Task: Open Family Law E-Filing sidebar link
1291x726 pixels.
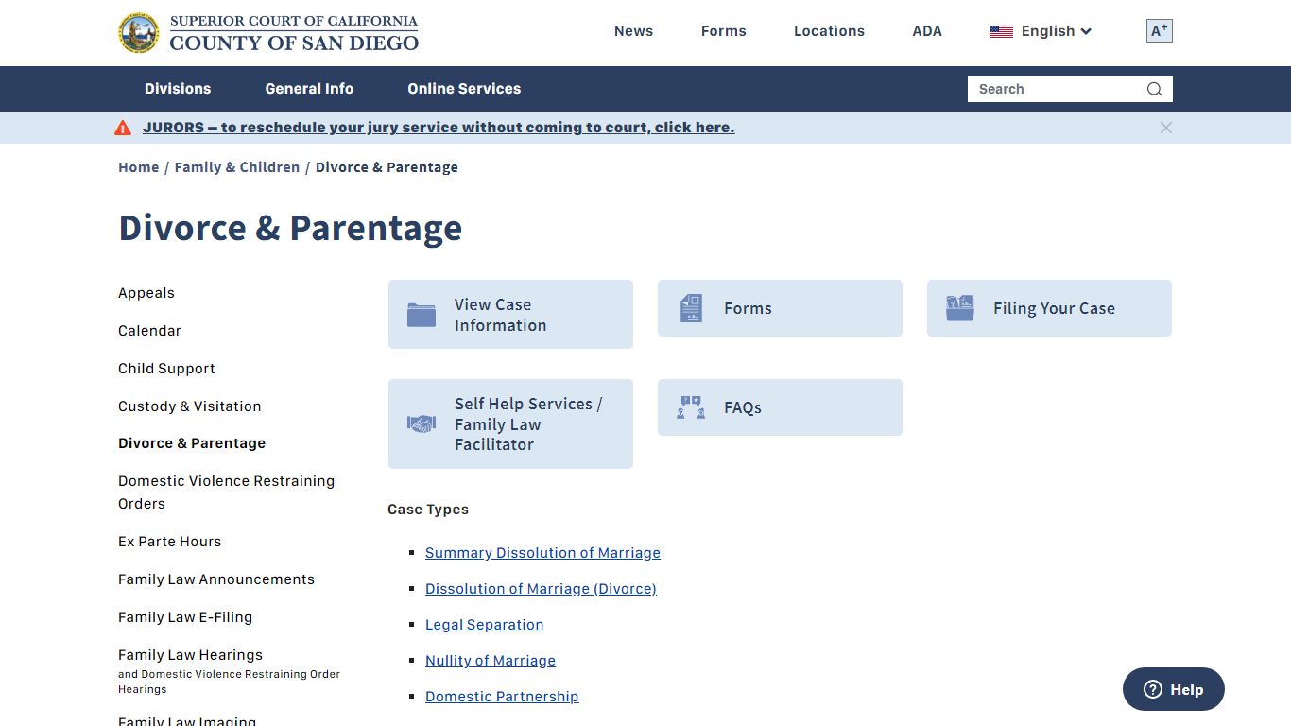Action: (185, 617)
